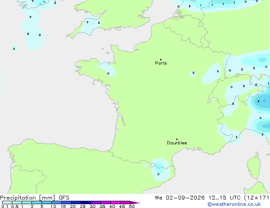The width and height of the screenshot is (270, 208).
Task: Click the forecast date 'We 02-09-2026' text
Action: (x=180, y=198)
